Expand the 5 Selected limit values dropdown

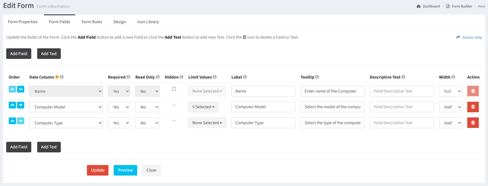[x=203, y=107]
